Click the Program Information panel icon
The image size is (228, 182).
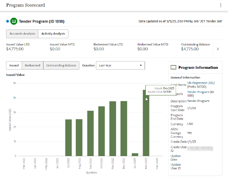[x=173, y=68]
